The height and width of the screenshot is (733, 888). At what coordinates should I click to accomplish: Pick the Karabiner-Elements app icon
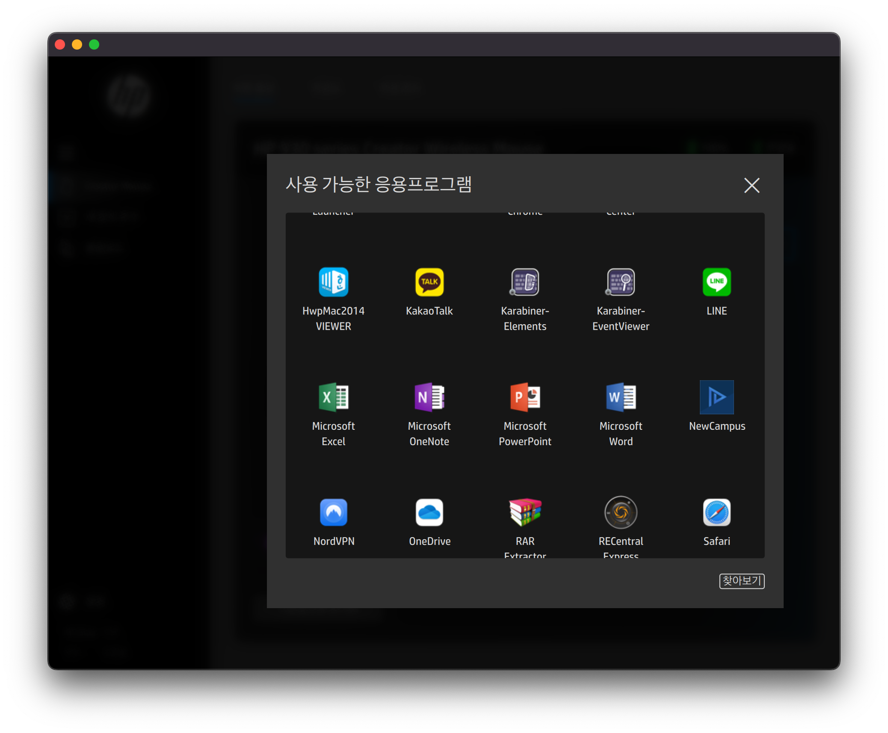pos(525,282)
